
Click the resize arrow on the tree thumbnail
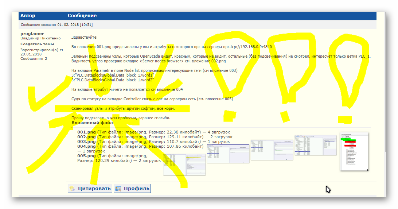[367, 170]
